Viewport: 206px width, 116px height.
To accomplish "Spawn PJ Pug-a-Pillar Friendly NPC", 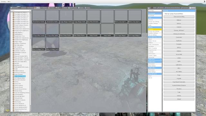I will [x=39, y=30].
